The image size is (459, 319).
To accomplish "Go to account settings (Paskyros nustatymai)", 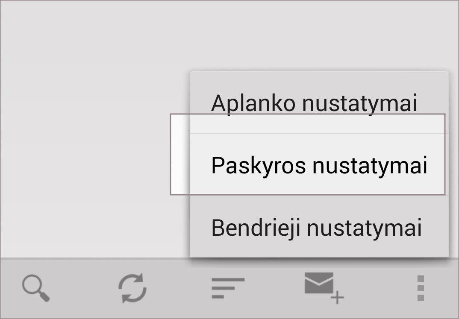I will (x=319, y=165).
